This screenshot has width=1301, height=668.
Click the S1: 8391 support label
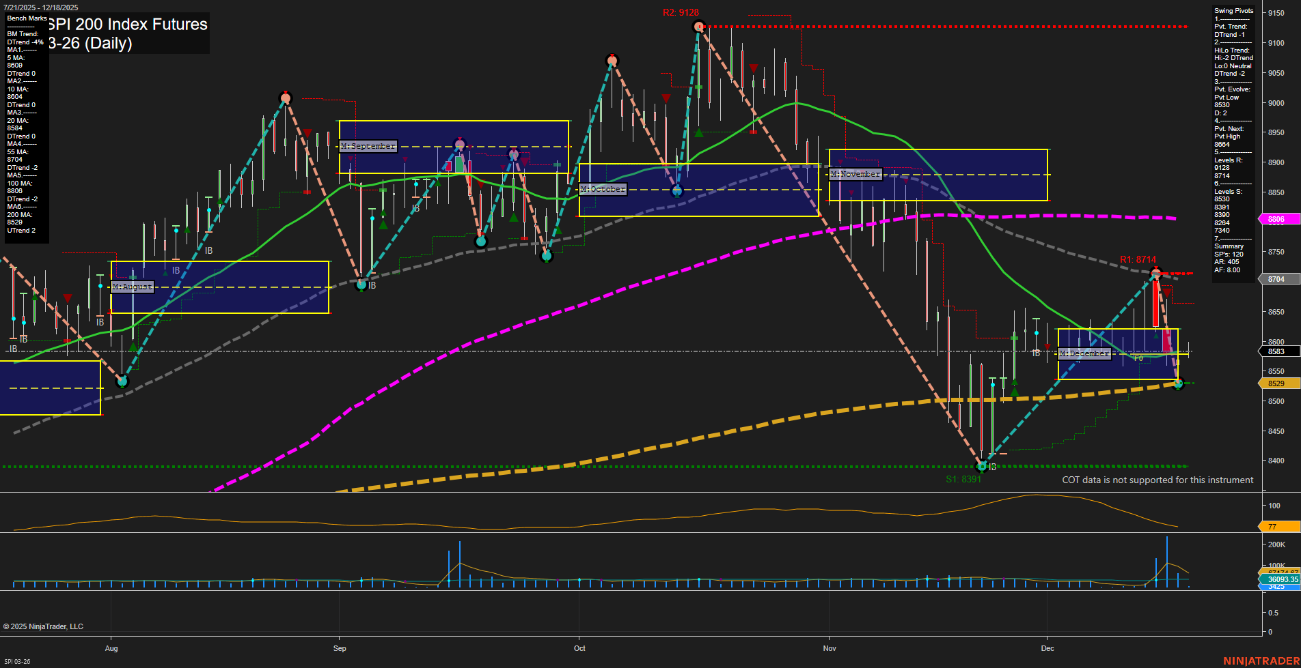pyautogui.click(x=963, y=478)
